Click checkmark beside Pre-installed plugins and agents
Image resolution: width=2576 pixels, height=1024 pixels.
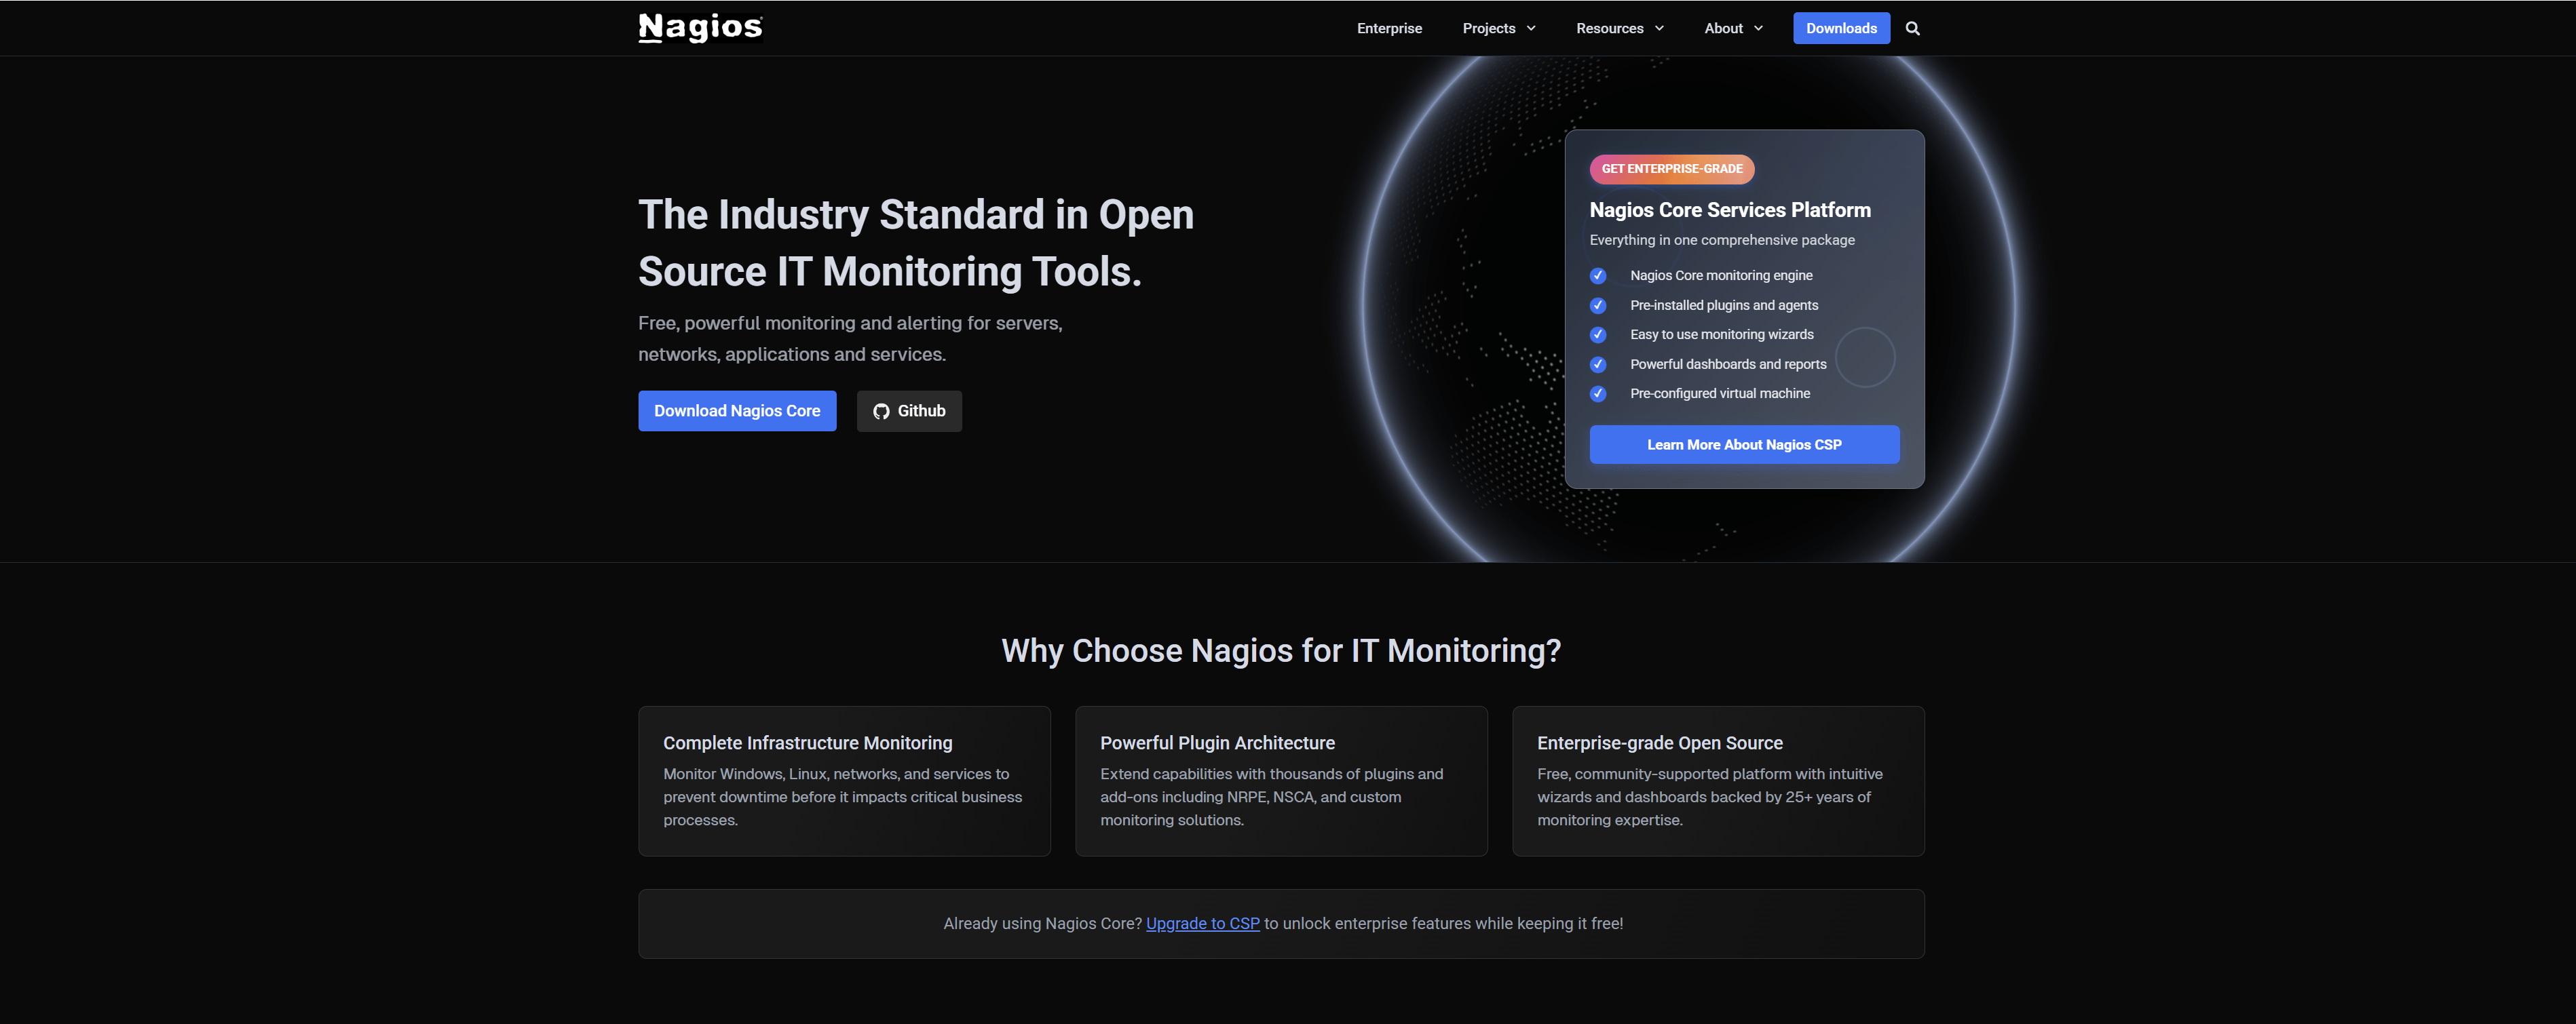coord(1598,306)
